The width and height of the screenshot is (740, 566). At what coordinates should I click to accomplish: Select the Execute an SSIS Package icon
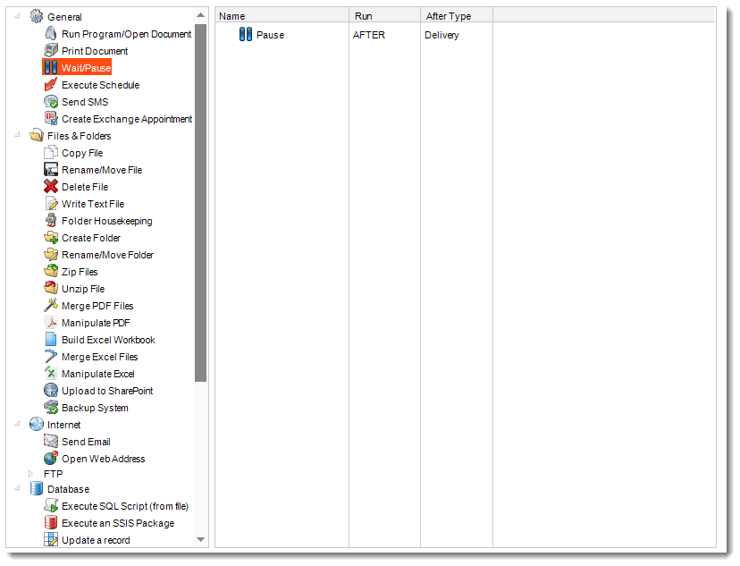(x=51, y=523)
